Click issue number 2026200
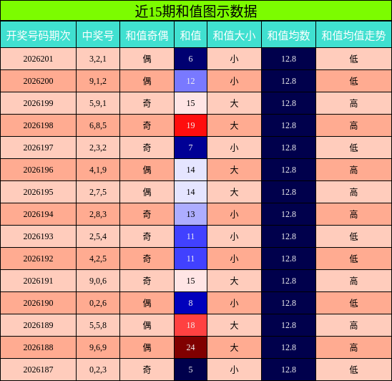The image size is (392, 381). point(38,81)
